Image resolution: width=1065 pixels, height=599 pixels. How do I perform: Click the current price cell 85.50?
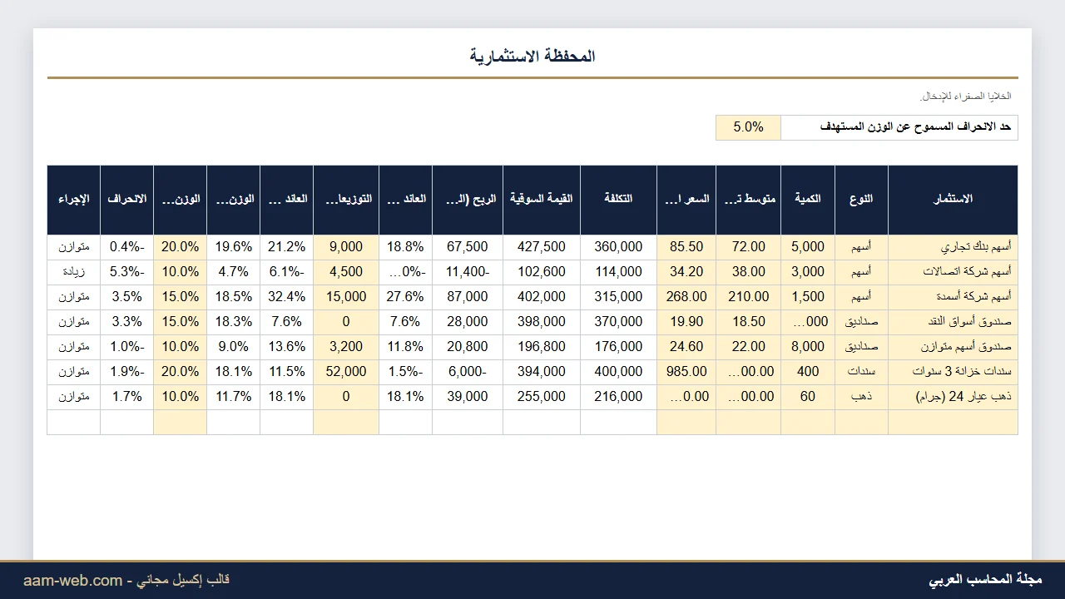tap(686, 247)
